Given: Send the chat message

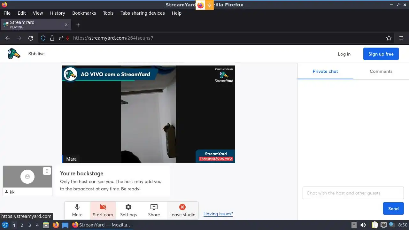Looking at the screenshot, I should pyautogui.click(x=393, y=209).
